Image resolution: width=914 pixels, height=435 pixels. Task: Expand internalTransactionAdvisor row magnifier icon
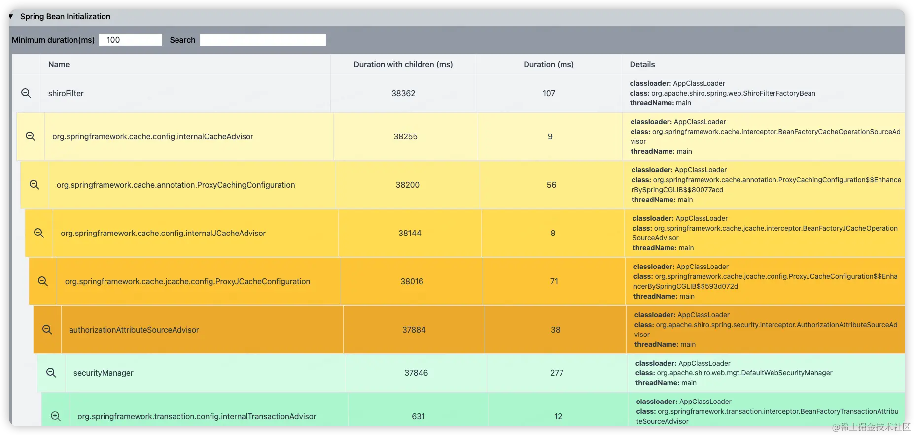click(x=56, y=416)
